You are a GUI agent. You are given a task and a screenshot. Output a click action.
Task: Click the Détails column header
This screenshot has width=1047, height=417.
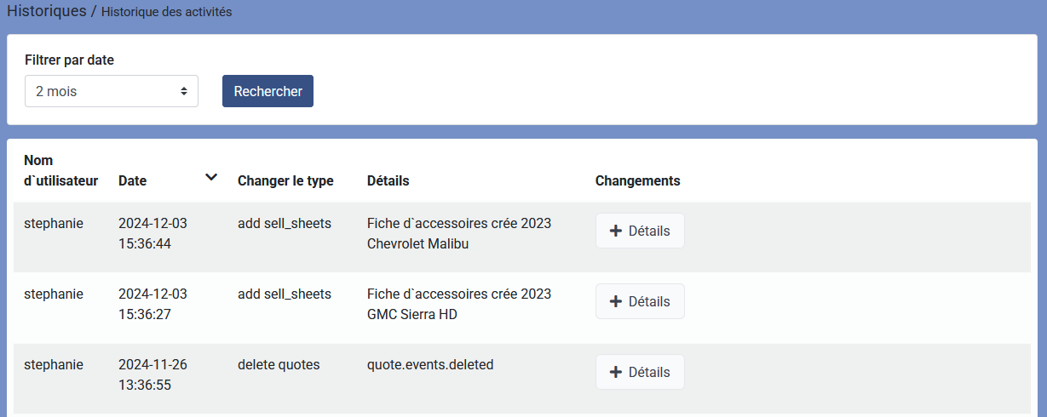(388, 180)
